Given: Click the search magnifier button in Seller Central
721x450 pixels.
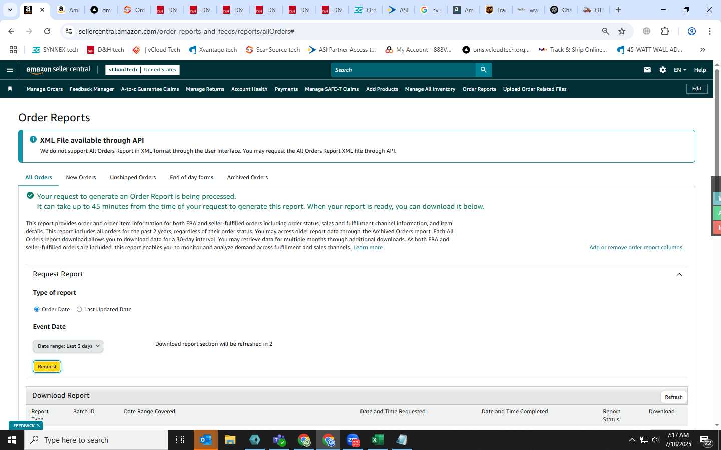Looking at the screenshot, I should tap(483, 70).
